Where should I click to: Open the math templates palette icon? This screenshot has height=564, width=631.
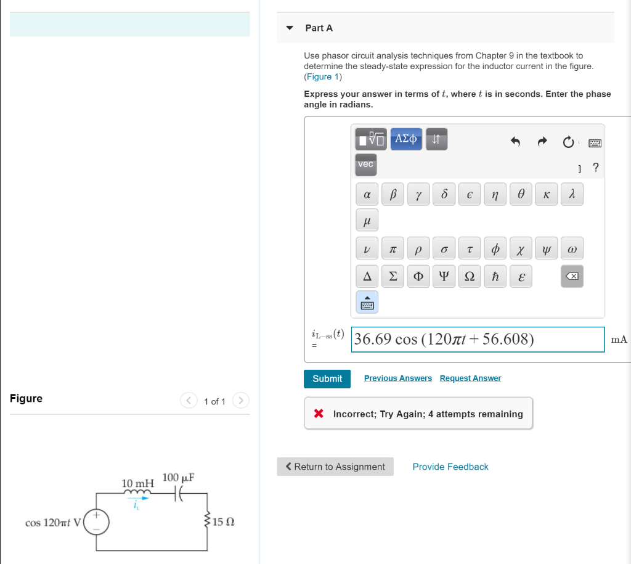tap(372, 139)
